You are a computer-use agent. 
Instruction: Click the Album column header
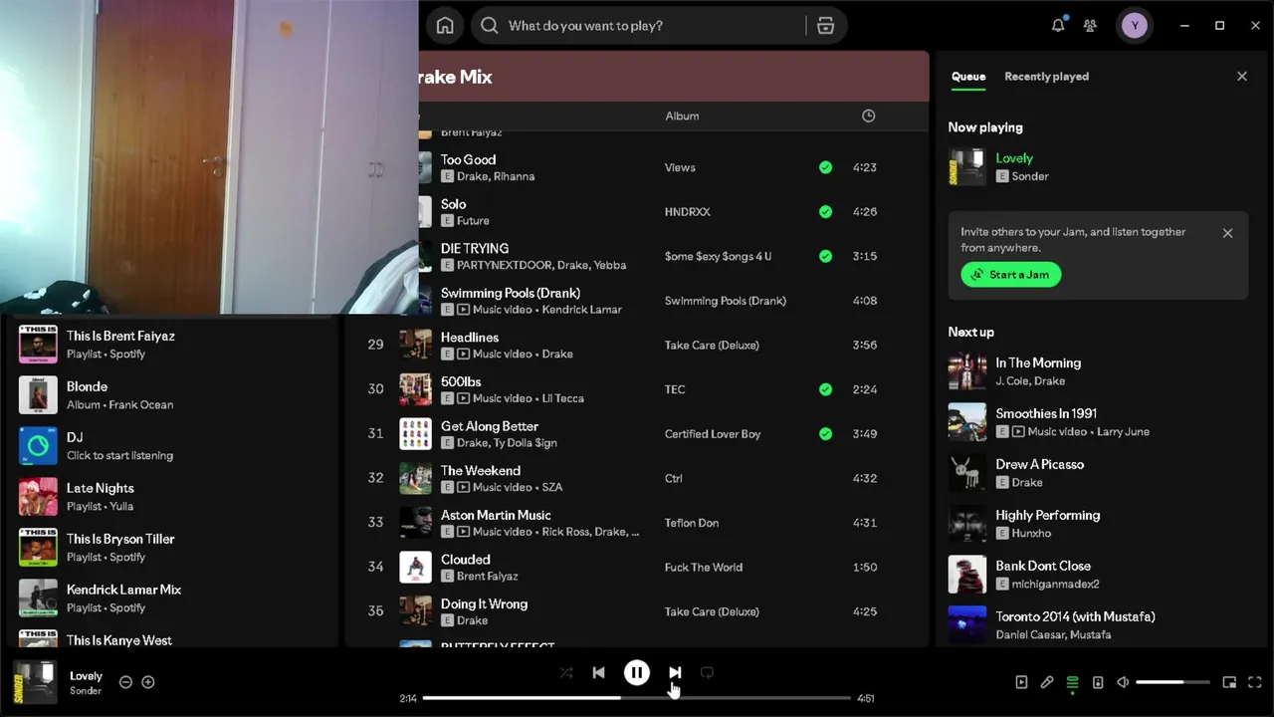click(x=682, y=116)
